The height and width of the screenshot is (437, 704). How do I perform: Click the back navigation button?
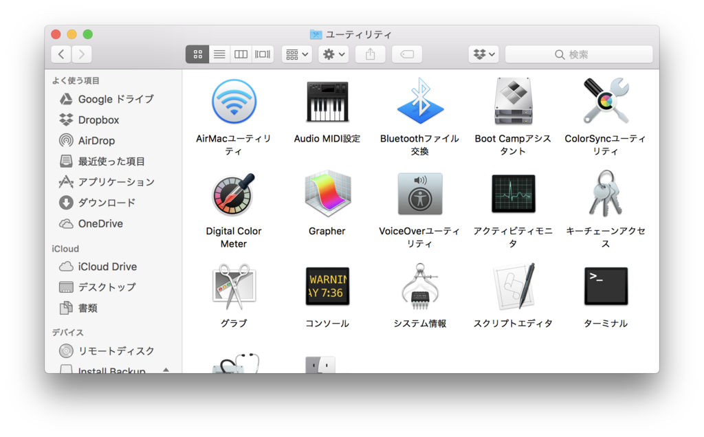60,54
